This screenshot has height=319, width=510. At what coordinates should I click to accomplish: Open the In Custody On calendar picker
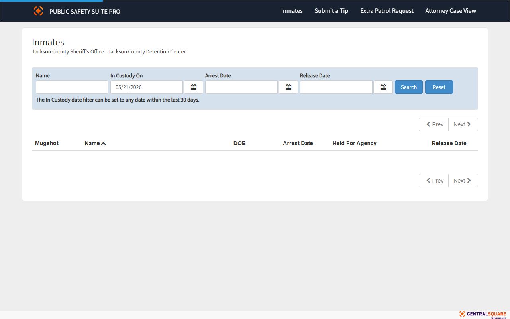(193, 87)
